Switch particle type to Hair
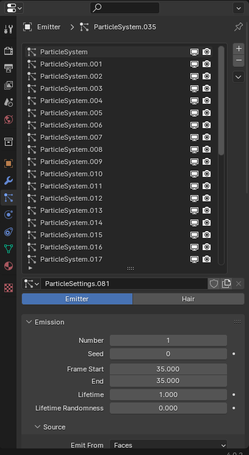249x455 pixels. click(189, 299)
